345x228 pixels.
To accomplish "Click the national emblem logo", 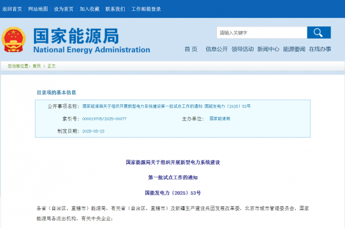I will pyautogui.click(x=14, y=40).
